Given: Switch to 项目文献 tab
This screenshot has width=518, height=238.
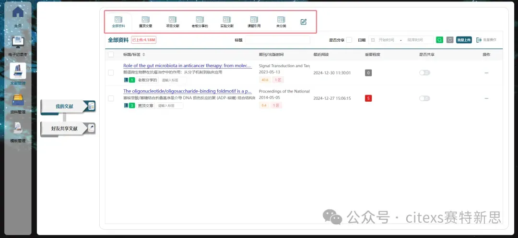Looking at the screenshot, I should coord(173,22).
